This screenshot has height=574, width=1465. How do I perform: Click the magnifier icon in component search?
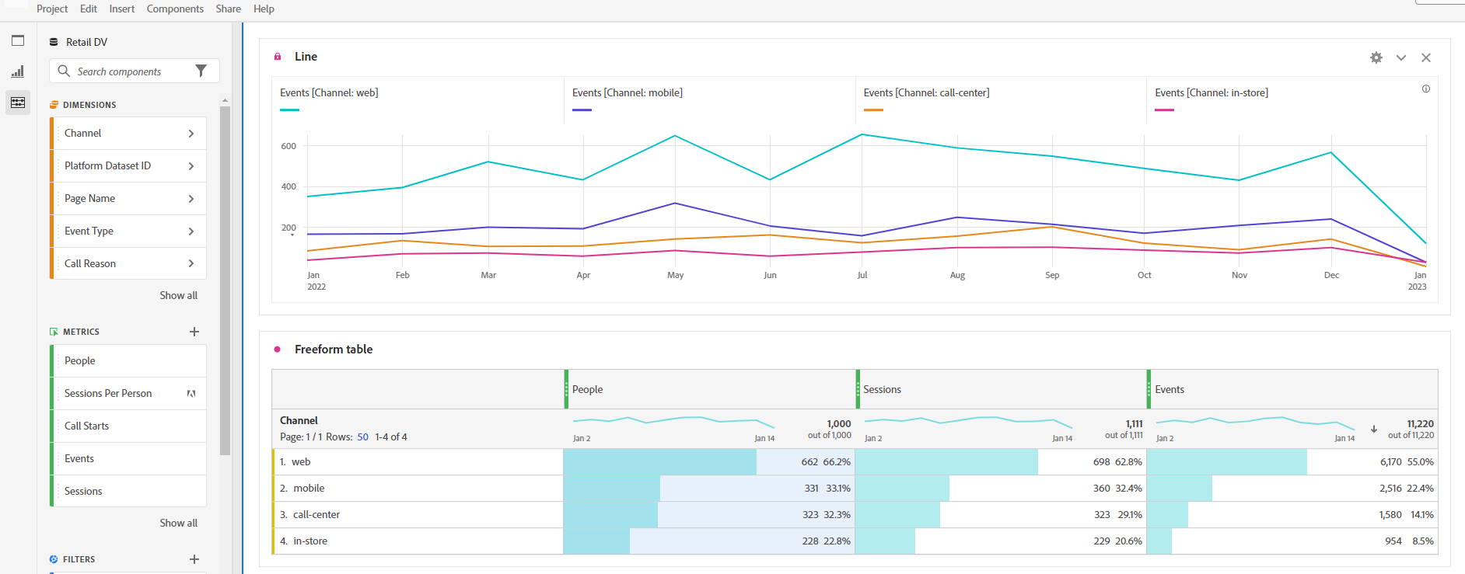click(64, 71)
